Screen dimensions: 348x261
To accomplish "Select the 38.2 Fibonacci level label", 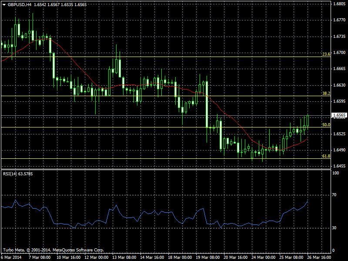I will point(326,93).
